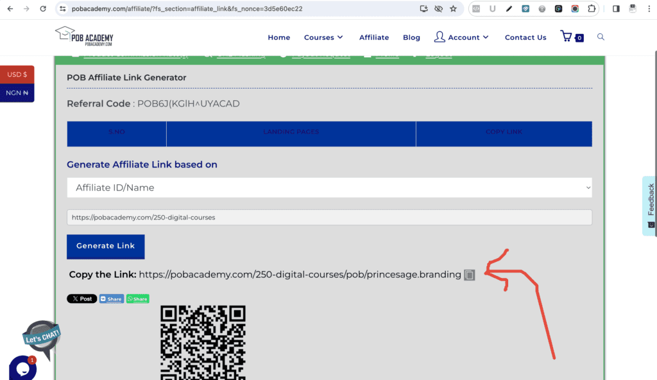Click the LANDING PAGES column header
Image resolution: width=657 pixels, height=380 pixels.
point(291,134)
